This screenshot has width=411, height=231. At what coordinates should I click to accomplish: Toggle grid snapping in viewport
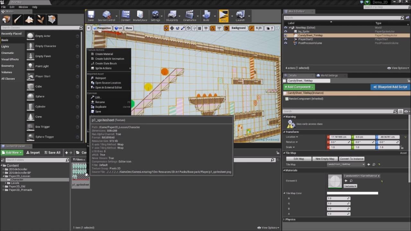(199, 28)
